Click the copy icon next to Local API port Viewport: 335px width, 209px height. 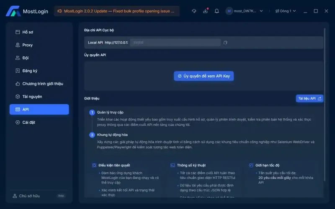[225, 43]
